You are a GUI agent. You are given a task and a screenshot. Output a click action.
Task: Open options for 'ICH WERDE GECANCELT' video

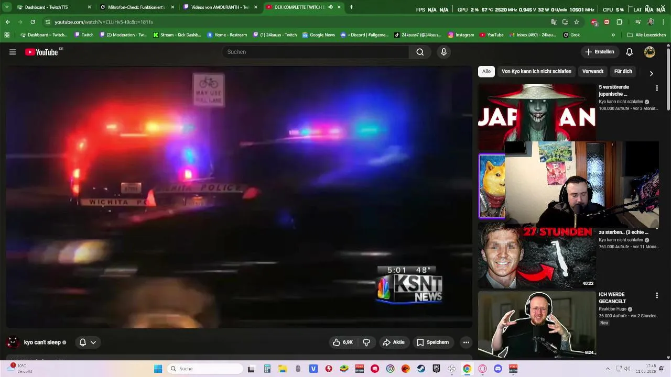tap(657, 295)
